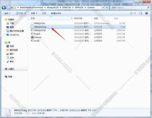Click the 2,088 KB size cell

click(121, 30)
